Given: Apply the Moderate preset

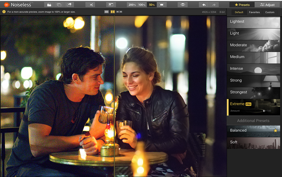Looking at the screenshot, I should (x=253, y=46).
